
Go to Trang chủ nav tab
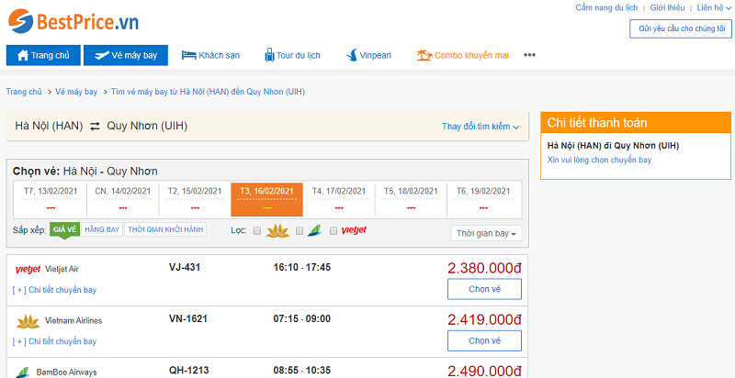[x=43, y=55]
